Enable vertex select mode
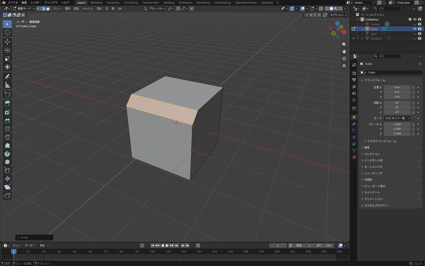This screenshot has width=425, height=266. 39,8
